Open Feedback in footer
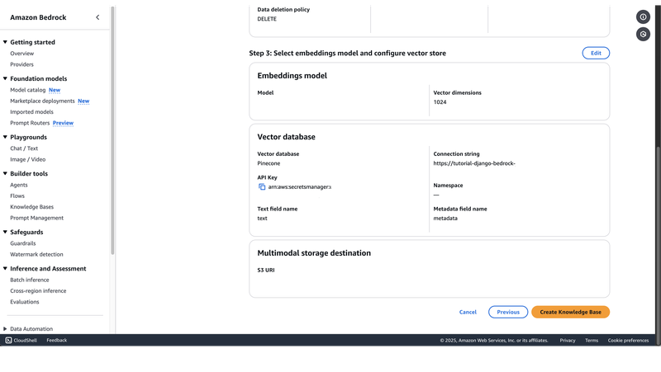Image resolution: width=661 pixels, height=372 pixels. 56,340
